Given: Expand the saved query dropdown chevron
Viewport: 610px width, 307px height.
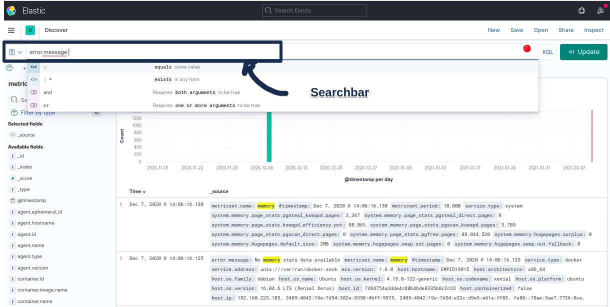Looking at the screenshot, I should tap(21, 52).
